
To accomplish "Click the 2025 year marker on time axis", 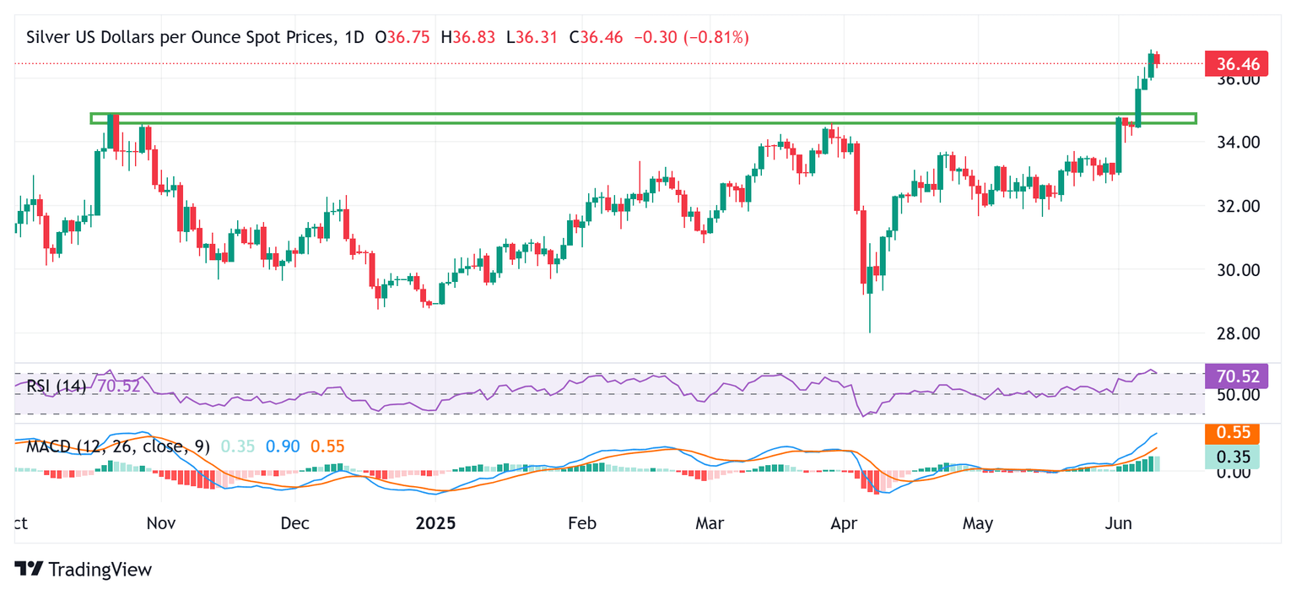I will coord(435,523).
